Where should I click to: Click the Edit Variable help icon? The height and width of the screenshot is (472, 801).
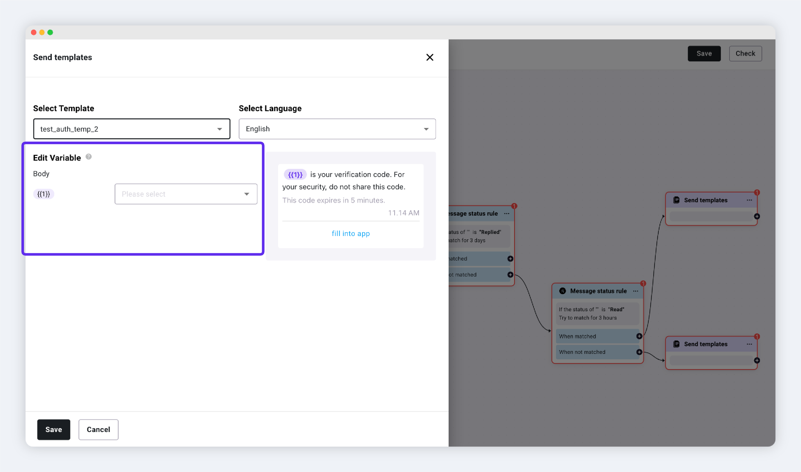[x=89, y=157]
